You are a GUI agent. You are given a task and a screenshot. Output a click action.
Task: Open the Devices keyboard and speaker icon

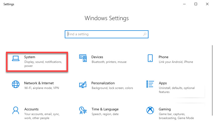pyautogui.click(x=83, y=58)
